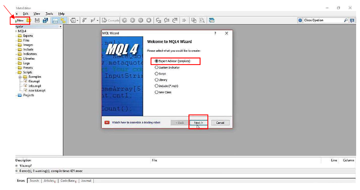Click the right arrow toolbar icon
Viewport: 360px width, 190px height.
pos(184,21)
